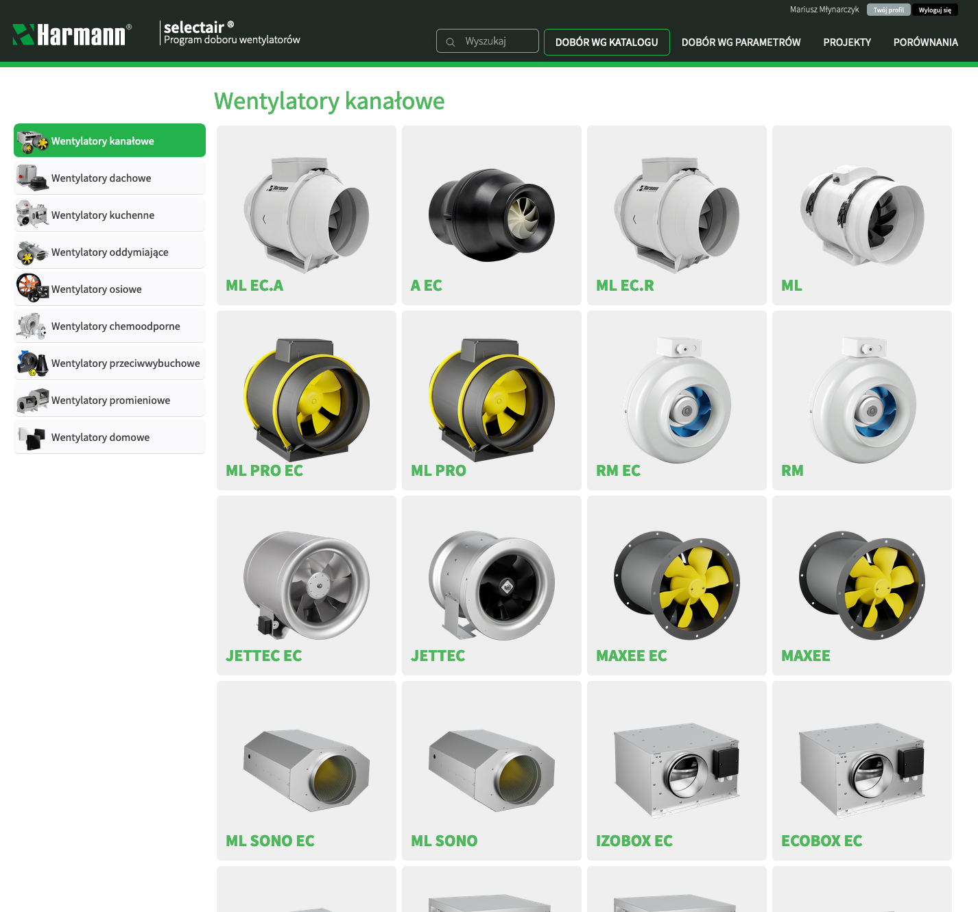Open Wentylatory oddymiające menu label
Viewport: 978px width, 912px height.
pos(110,252)
